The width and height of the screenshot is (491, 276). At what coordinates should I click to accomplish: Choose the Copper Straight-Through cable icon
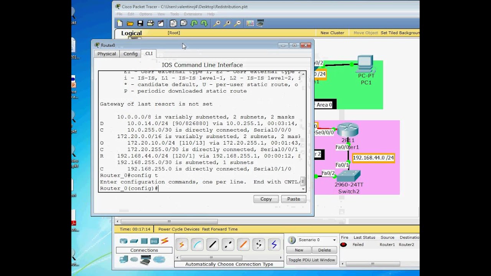(x=213, y=244)
